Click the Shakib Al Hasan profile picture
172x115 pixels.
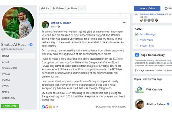[x=18, y=22]
